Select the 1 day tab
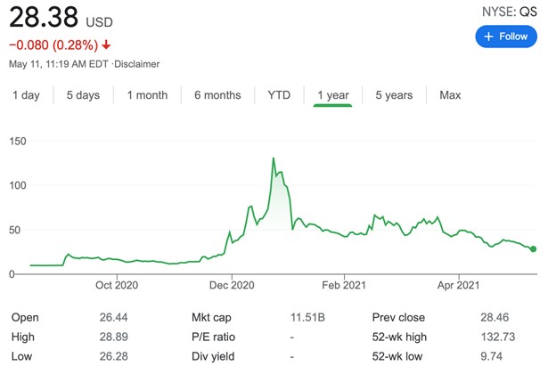This screenshot has width=556, height=374. [26, 95]
